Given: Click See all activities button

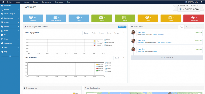Looking at the screenshot, I should pos(167,58).
